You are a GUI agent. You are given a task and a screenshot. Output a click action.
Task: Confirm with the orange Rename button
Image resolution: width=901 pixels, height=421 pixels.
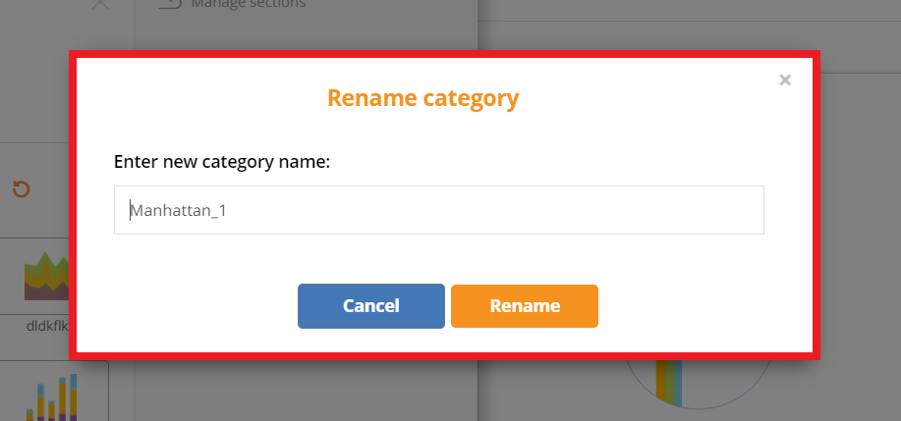click(x=525, y=306)
